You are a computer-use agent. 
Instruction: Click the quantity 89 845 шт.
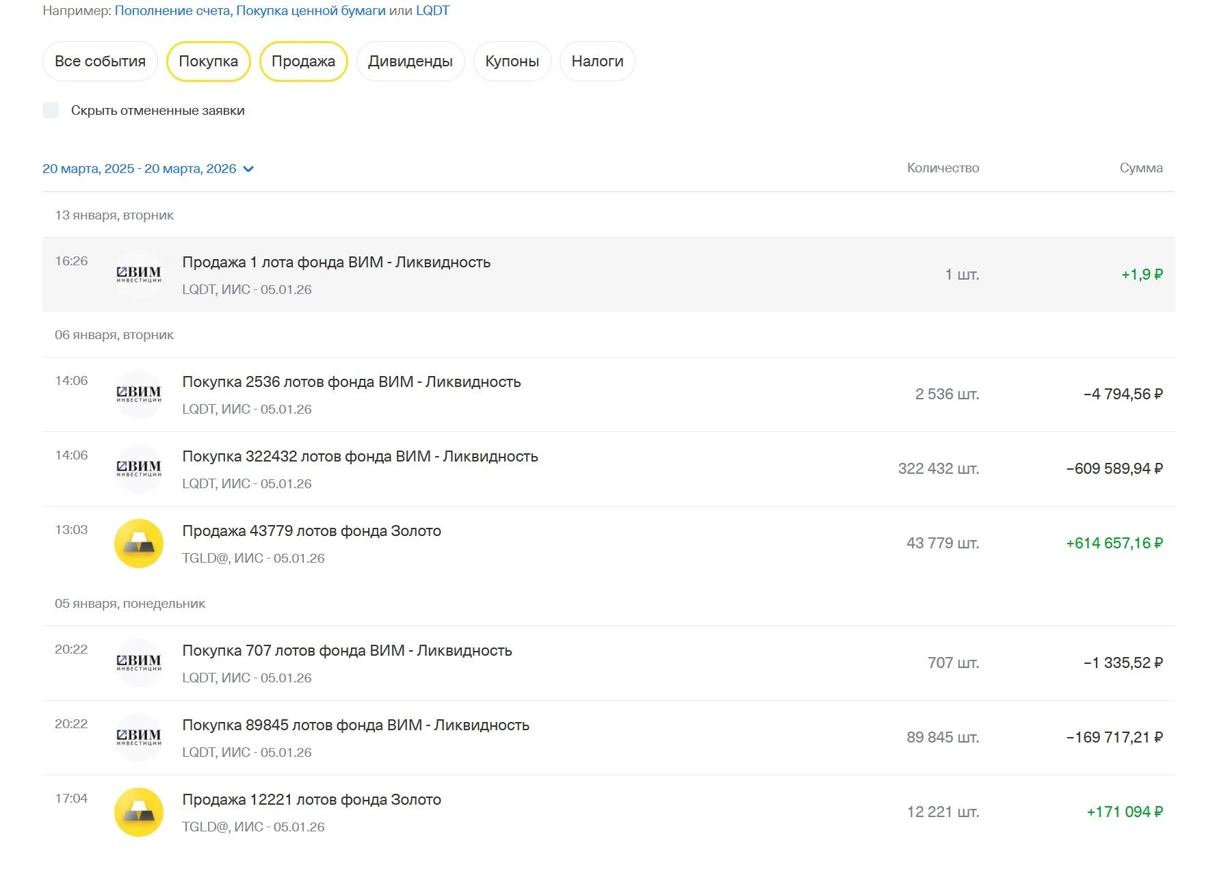coord(943,738)
